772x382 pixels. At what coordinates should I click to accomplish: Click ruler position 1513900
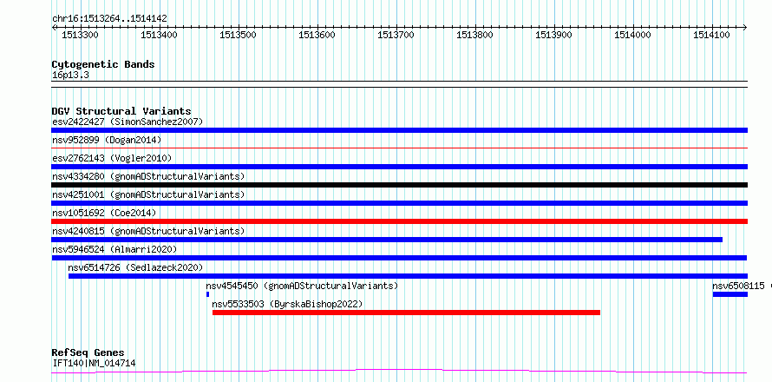[x=554, y=35]
